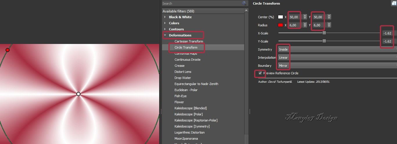This screenshot has width=397, height=144.
Task: Click the filter search magnifier icon
Action: coord(244,3)
